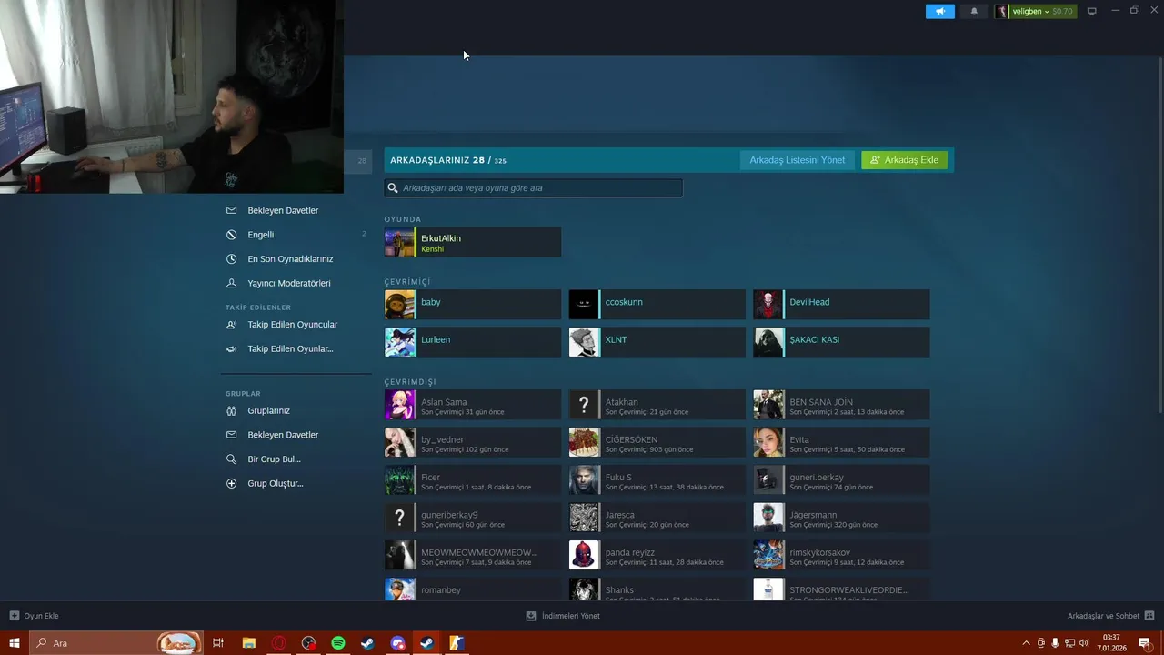The image size is (1164, 655).
Task: Click the green Arkadaş Ekle button
Action: click(904, 160)
